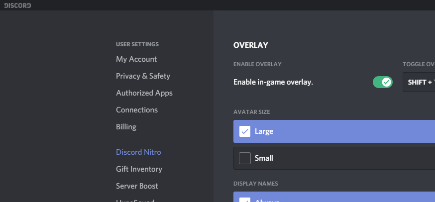Open Authorized Apps section
The image size is (435, 202).
144,93
